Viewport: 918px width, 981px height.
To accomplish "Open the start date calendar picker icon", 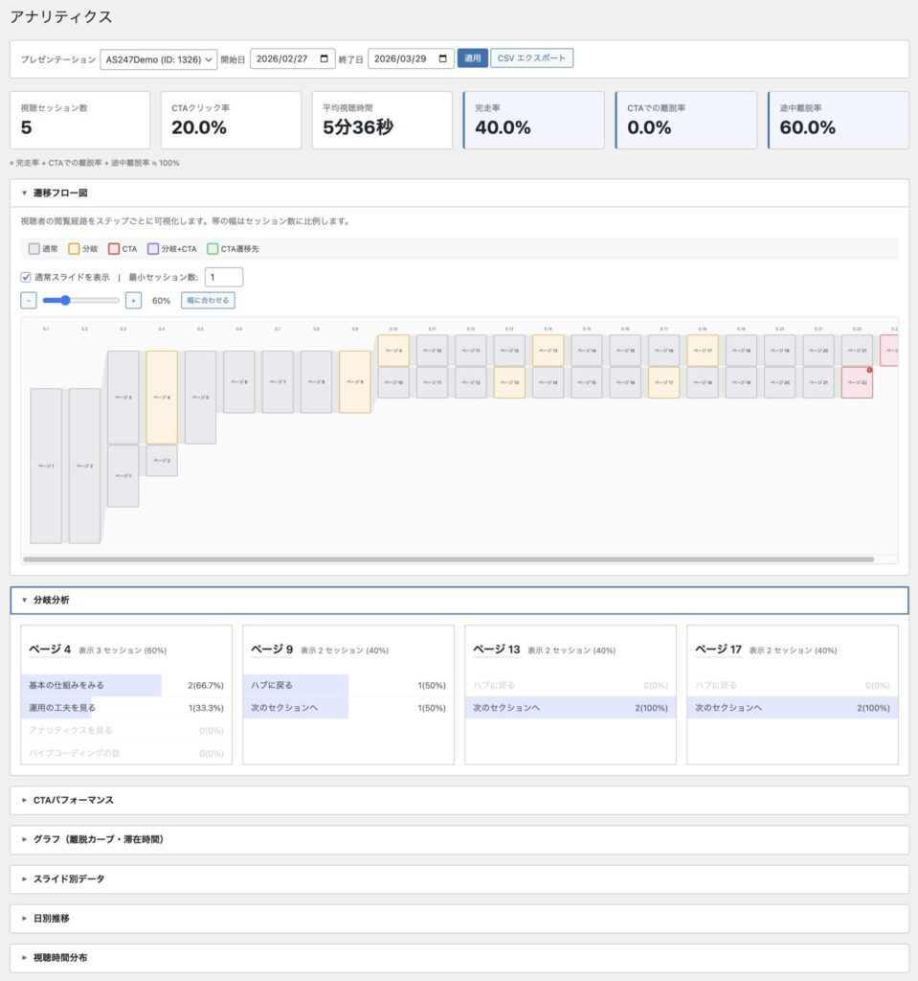I will click(x=326, y=59).
